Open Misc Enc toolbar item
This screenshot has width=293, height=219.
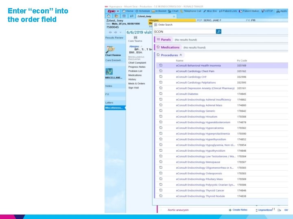[x=210, y=11]
